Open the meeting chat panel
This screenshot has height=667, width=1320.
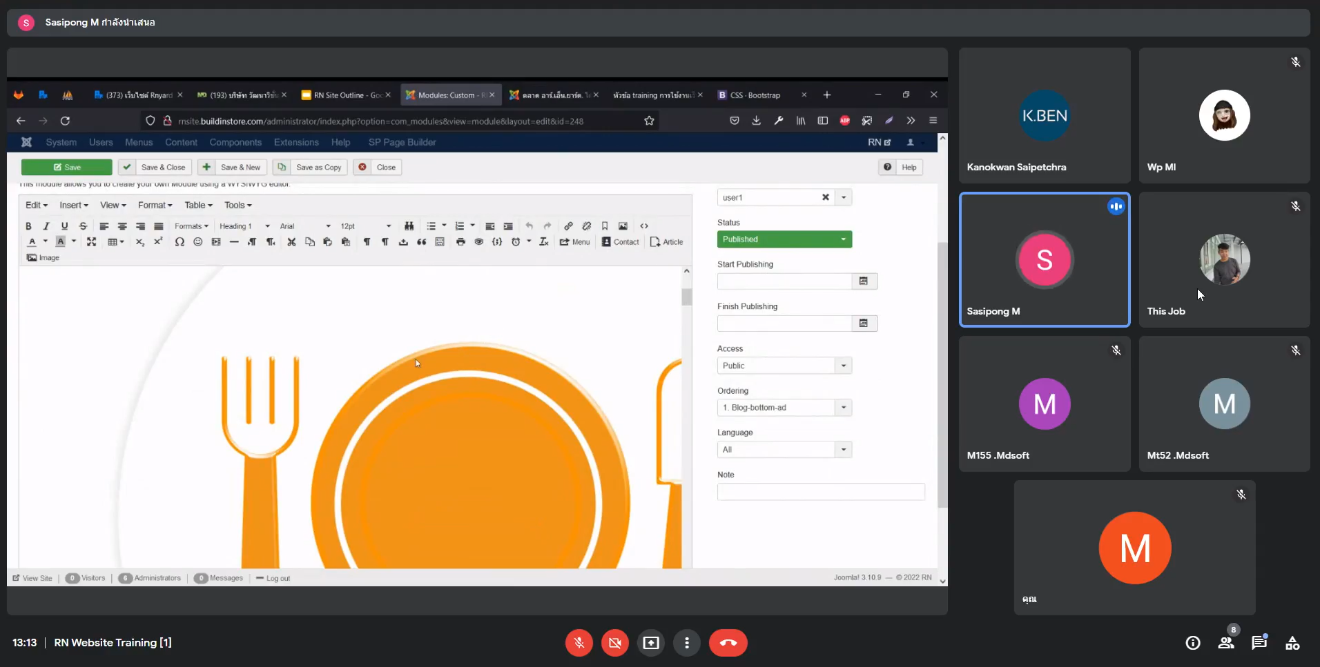click(x=1259, y=643)
